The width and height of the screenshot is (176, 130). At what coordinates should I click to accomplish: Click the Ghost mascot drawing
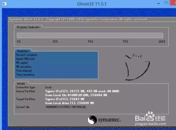(137, 67)
